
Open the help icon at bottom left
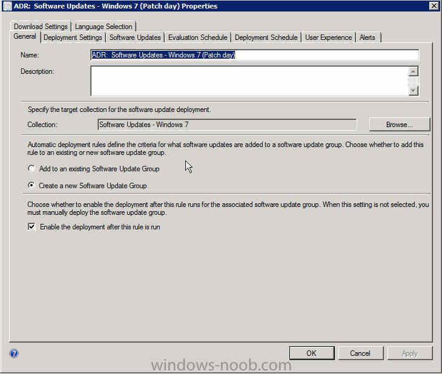[x=13, y=353]
